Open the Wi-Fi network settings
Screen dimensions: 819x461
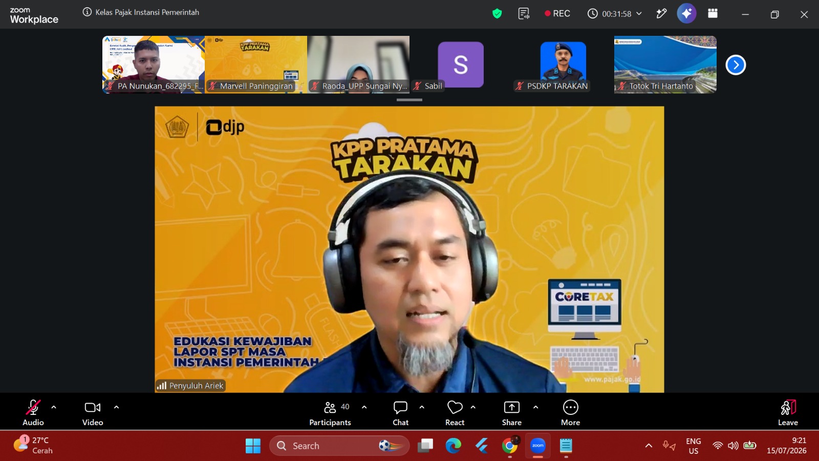tap(718, 446)
